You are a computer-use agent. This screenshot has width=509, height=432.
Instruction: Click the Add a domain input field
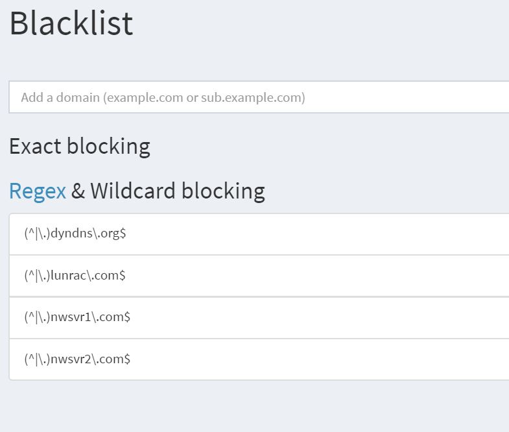click(259, 97)
